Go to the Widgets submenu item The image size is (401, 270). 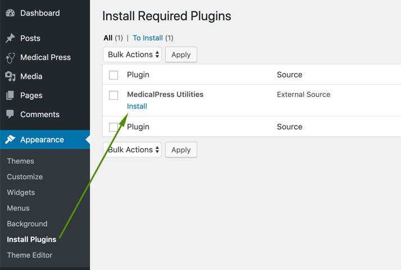[21, 193]
